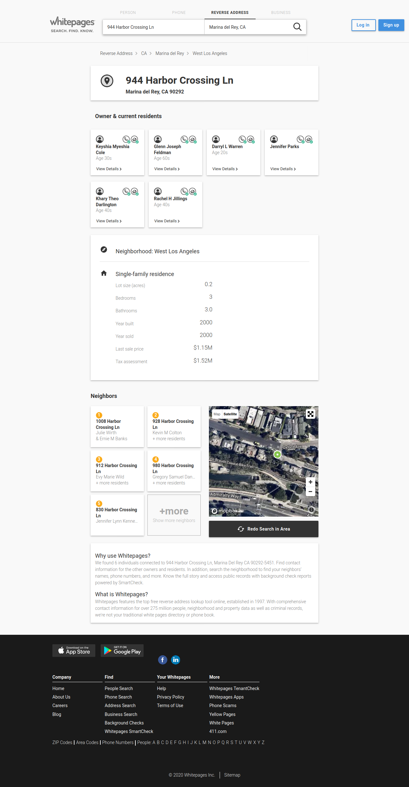Click Reverse Address breadcrumb

tap(116, 53)
